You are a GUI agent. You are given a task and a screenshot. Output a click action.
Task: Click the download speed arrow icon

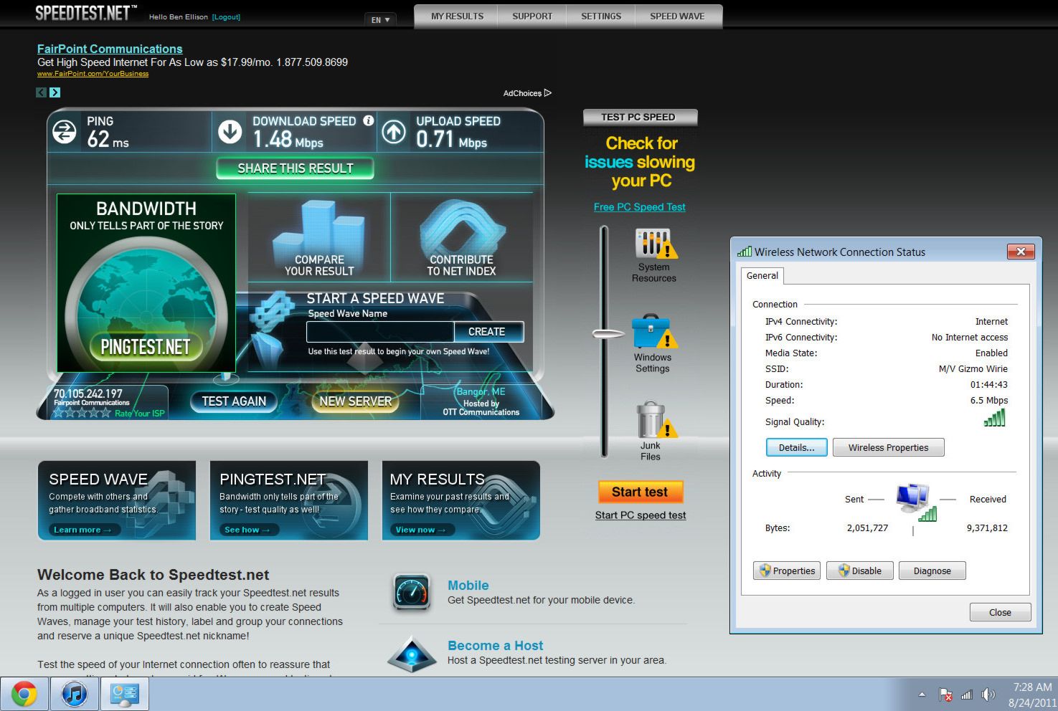230,131
